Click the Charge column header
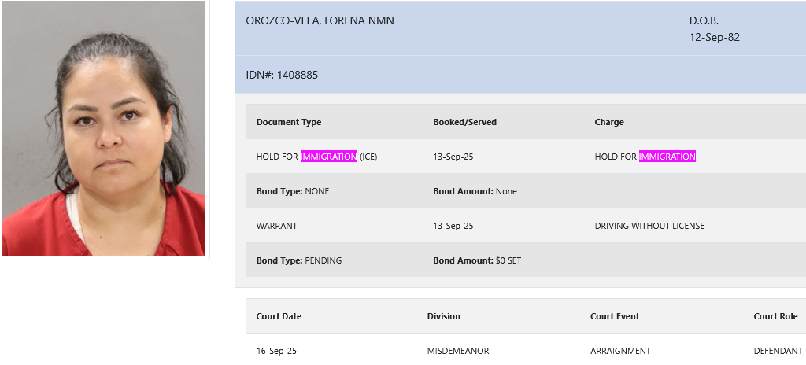806x365 pixels. pyautogui.click(x=609, y=123)
